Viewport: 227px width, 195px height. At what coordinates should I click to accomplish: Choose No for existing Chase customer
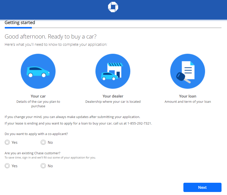[43, 166]
